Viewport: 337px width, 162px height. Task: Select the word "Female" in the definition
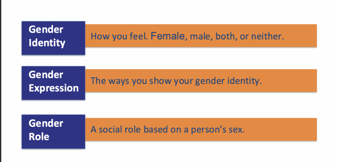168,36
